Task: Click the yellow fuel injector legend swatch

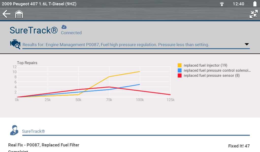Action: click(180, 65)
